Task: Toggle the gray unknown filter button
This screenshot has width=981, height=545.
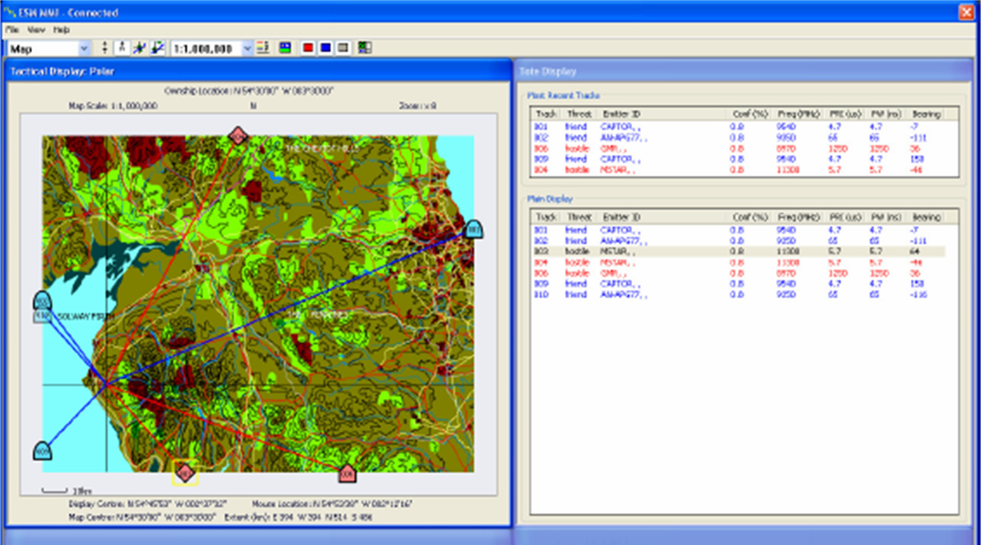Action: 343,48
